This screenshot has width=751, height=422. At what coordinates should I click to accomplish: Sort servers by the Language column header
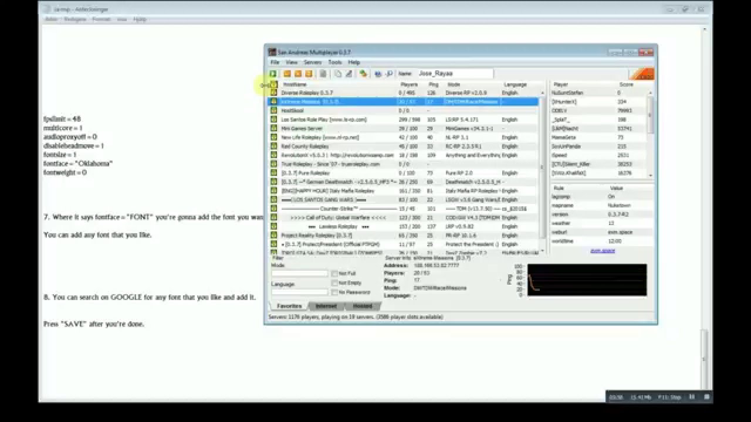click(x=520, y=84)
